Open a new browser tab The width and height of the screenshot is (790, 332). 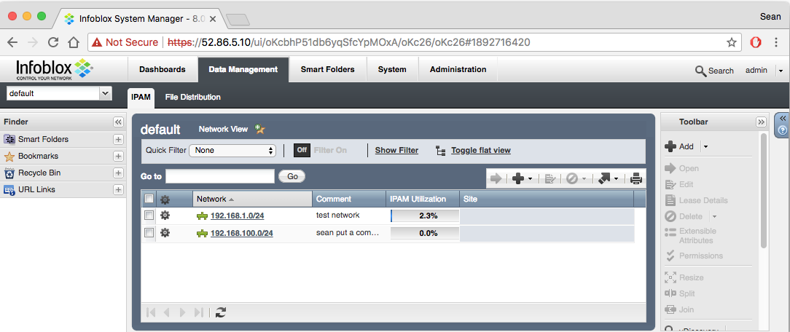(238, 20)
